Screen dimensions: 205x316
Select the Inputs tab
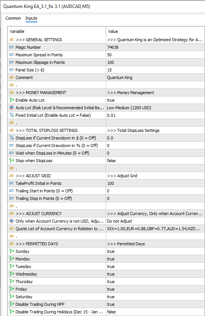click(x=31, y=18)
